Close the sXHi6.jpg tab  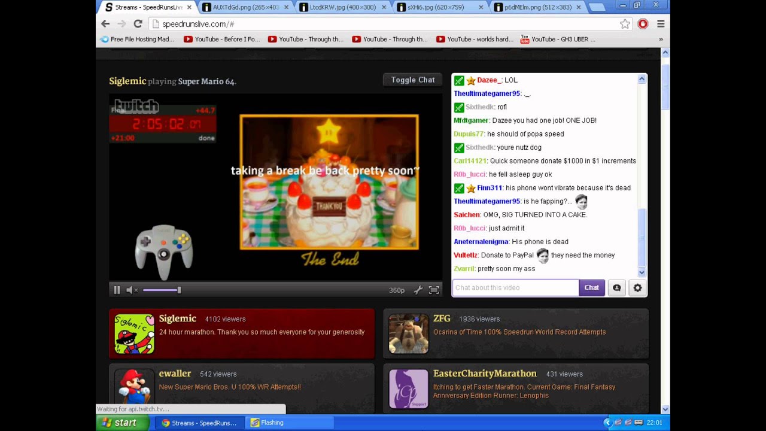tap(481, 7)
